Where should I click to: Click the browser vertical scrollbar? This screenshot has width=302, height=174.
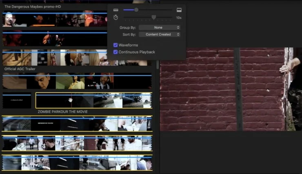point(158,65)
